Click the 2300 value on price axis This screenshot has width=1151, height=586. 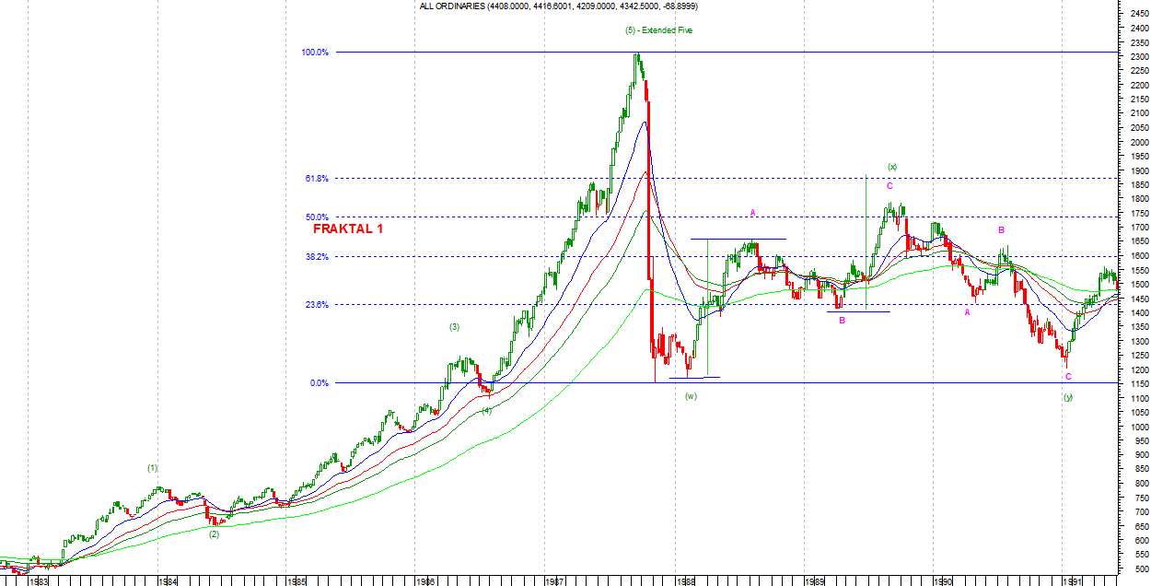(1138, 57)
